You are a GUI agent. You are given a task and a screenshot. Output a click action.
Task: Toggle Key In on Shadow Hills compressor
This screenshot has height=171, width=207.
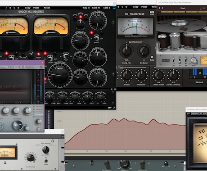click(86, 8)
